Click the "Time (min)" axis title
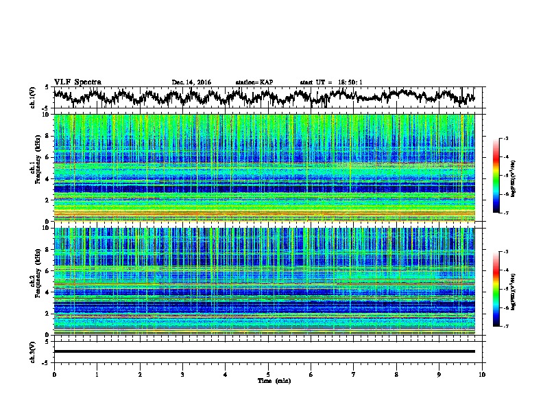543x420 pixels. [x=274, y=381]
